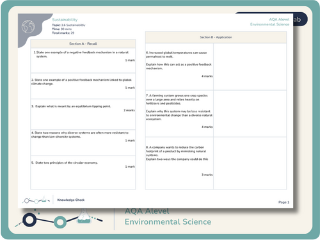This screenshot has height=240, width=320.
Task: Click question 8 about carbon footprint
Action: click(x=177, y=153)
